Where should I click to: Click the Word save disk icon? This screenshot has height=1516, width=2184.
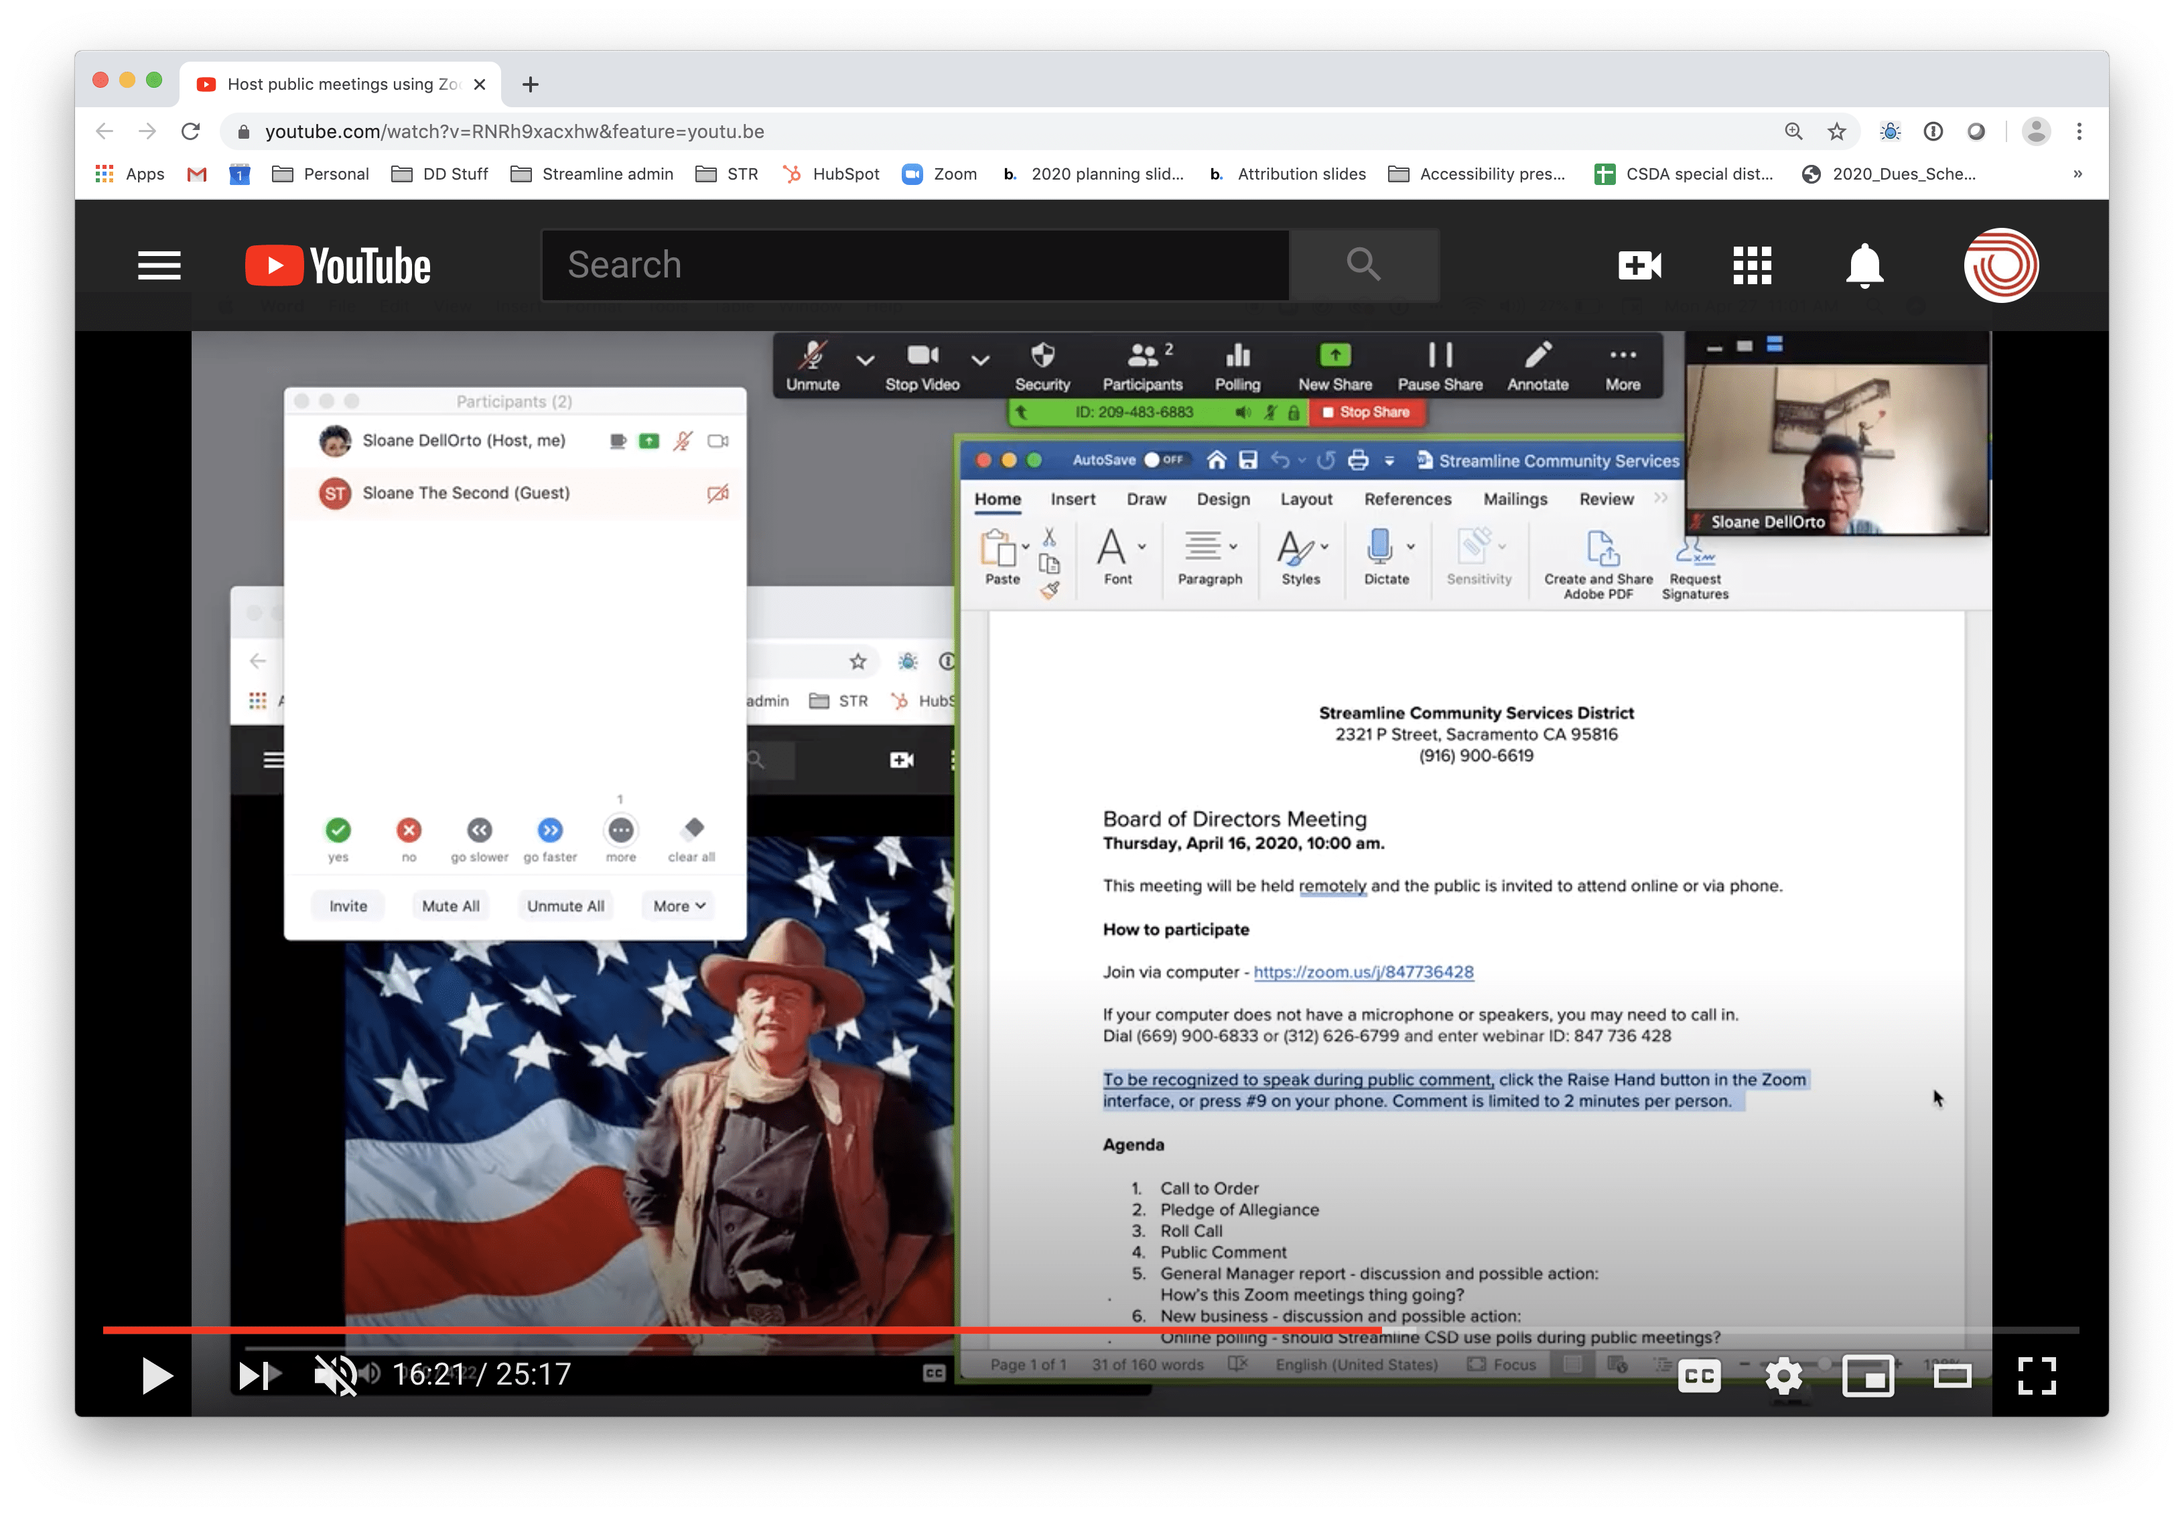click(x=1247, y=460)
